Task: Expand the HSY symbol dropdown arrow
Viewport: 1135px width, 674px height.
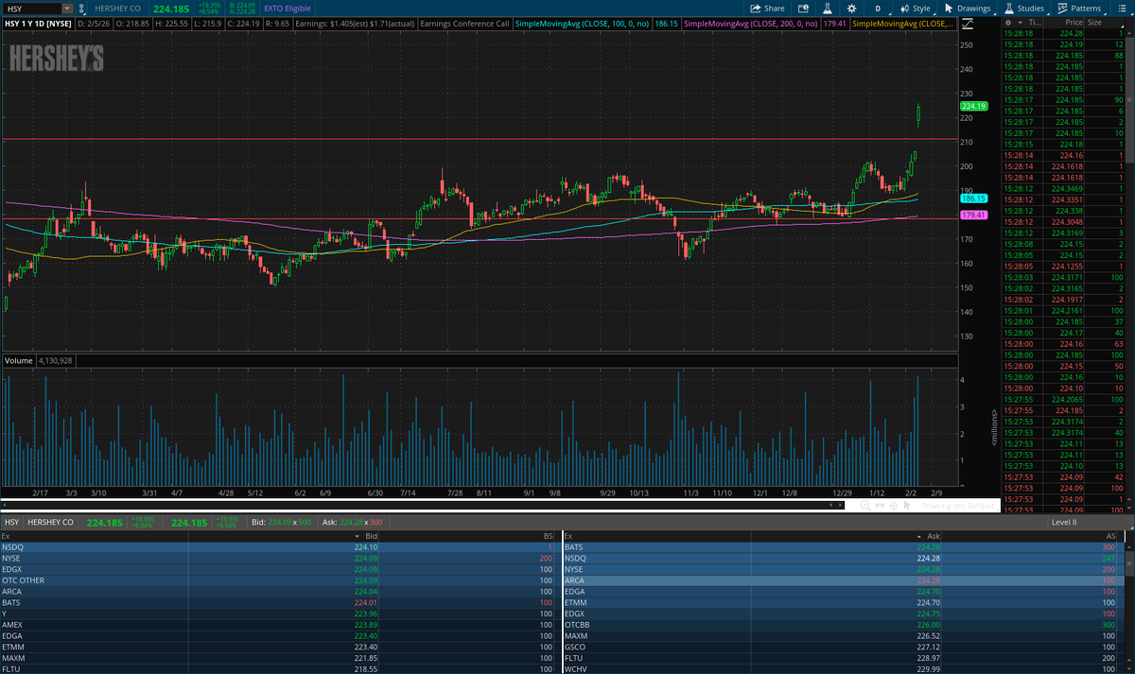Action: point(66,9)
